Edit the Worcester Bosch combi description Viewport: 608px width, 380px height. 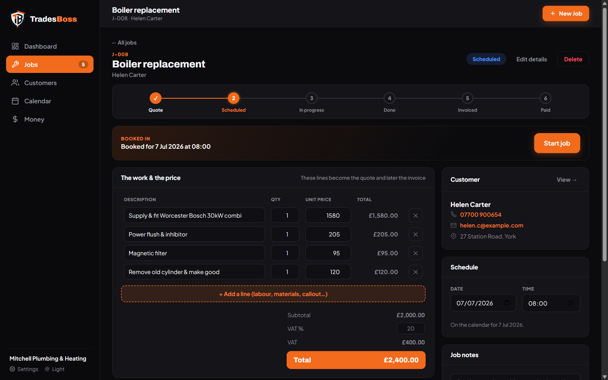point(194,215)
